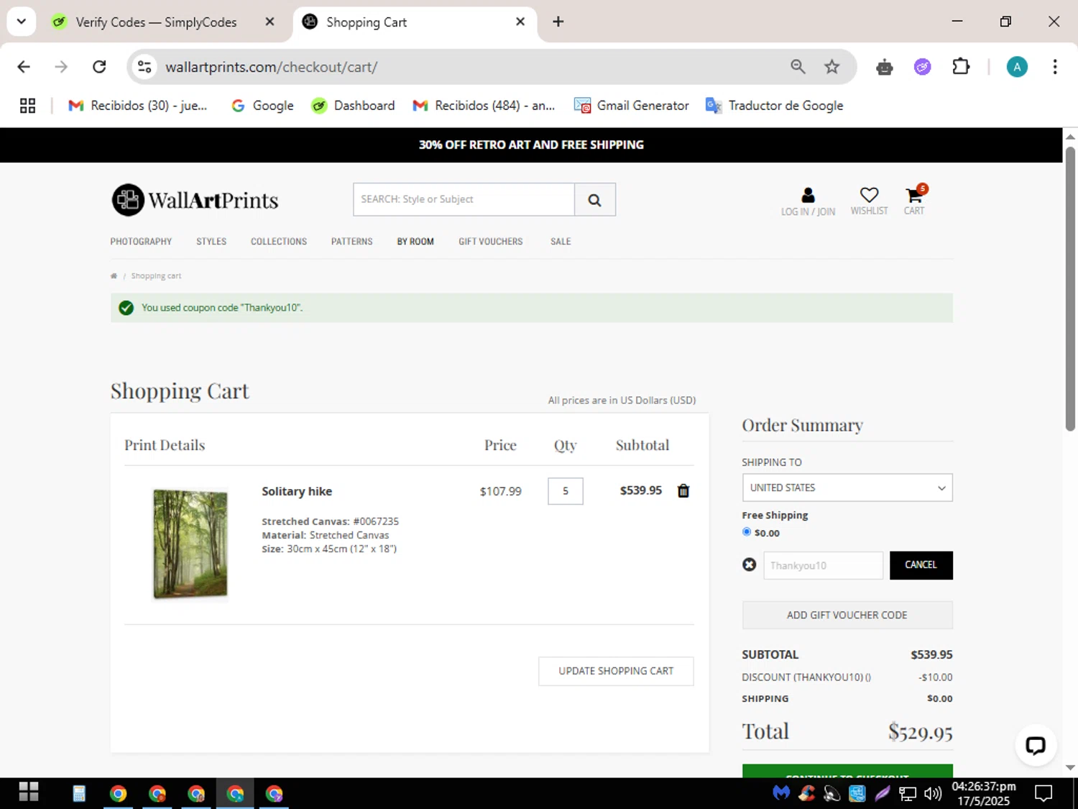Screen dimensions: 1078x809
Task: Open Chrome three-dot menu
Action: coord(1055,67)
